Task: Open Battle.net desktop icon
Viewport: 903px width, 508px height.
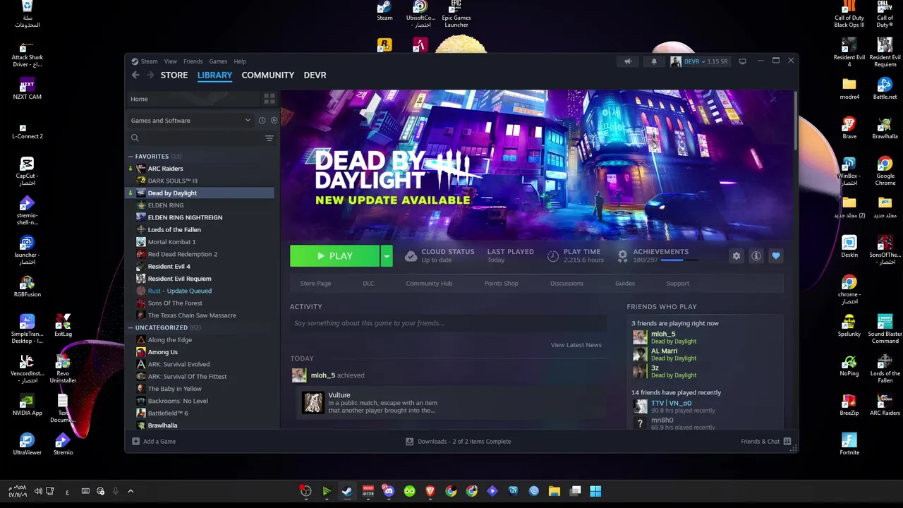Action: point(885,88)
